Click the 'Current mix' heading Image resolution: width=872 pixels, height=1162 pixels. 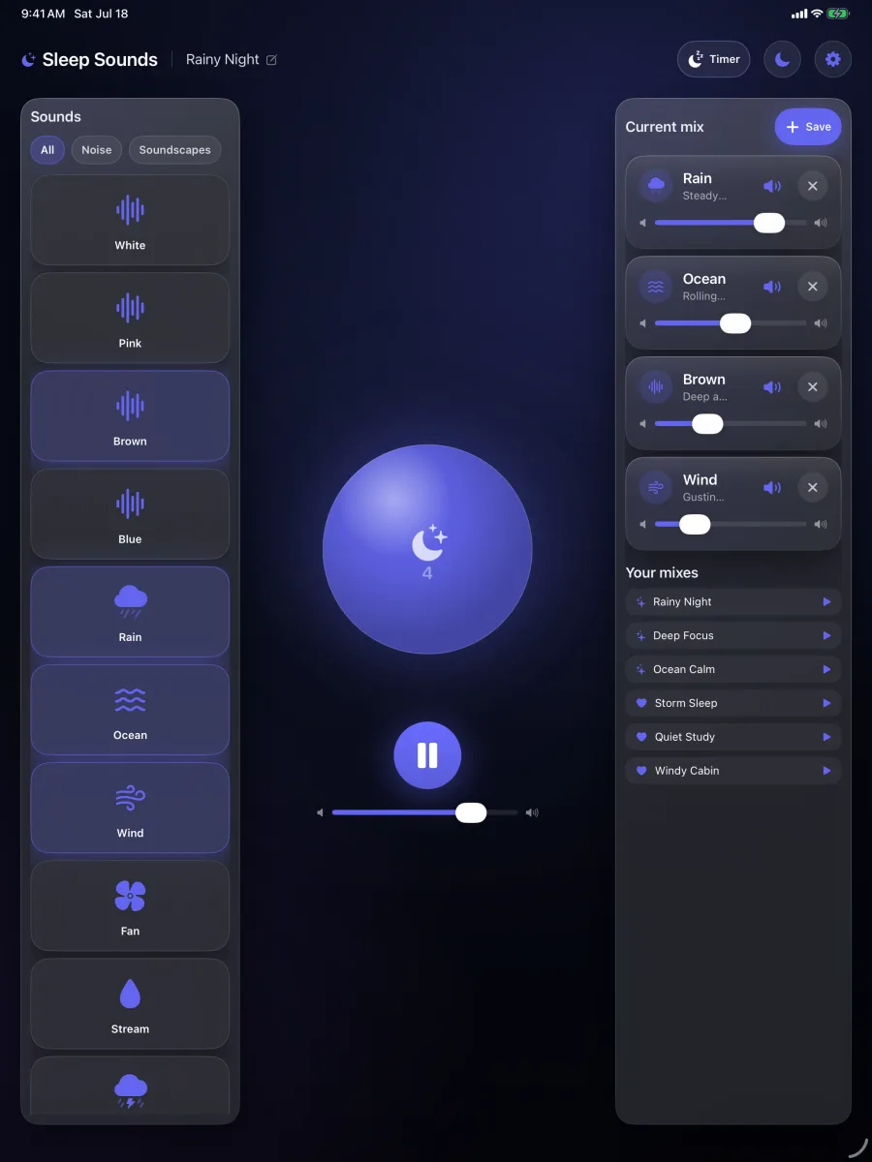(665, 127)
